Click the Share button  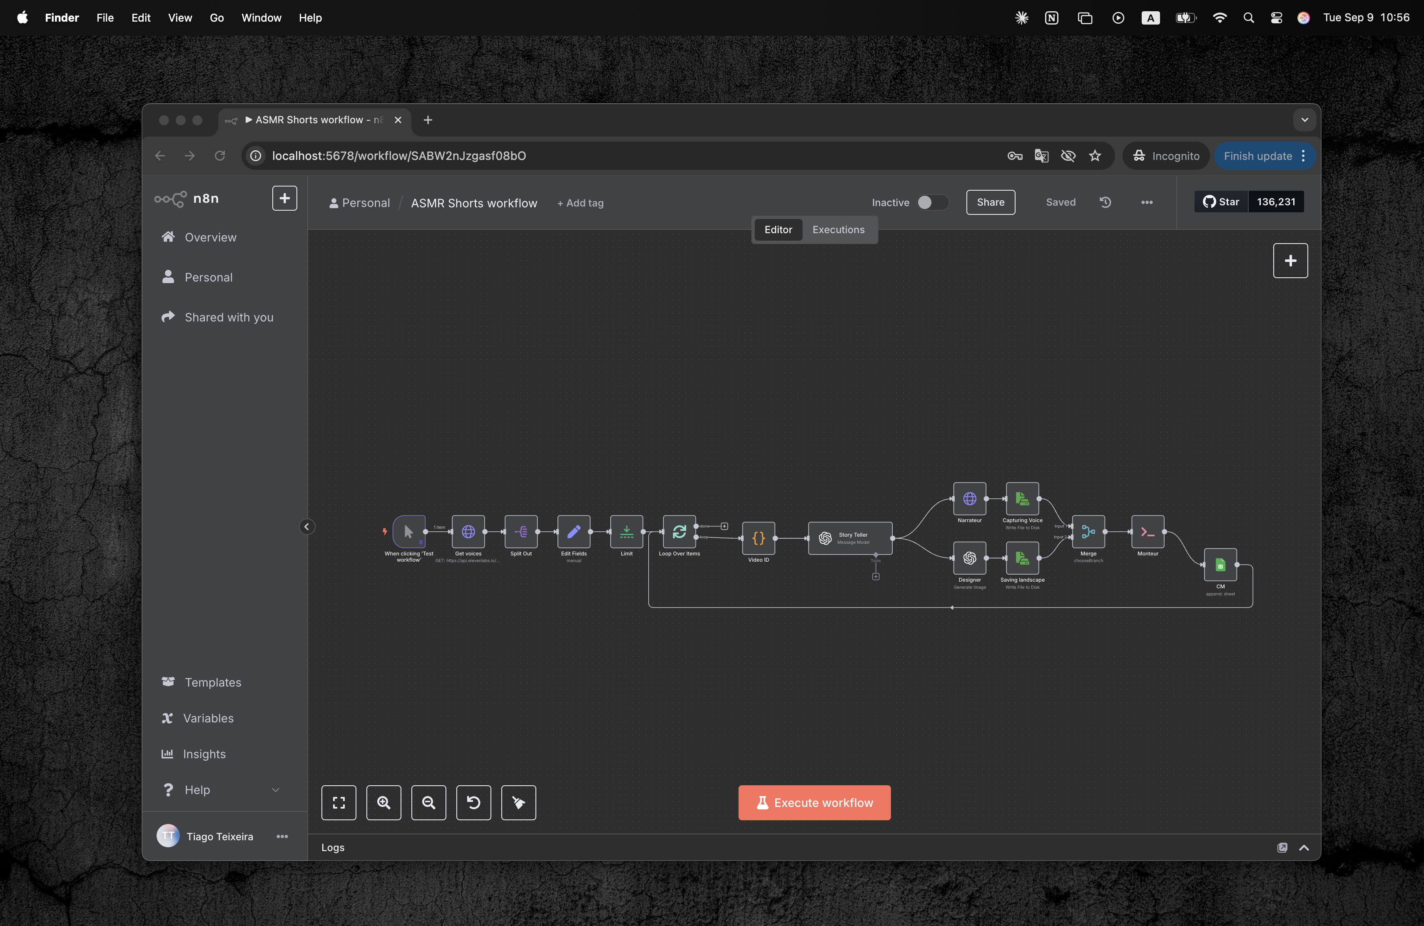pyautogui.click(x=990, y=202)
